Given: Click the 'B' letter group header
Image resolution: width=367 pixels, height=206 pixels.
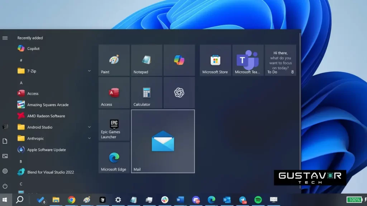Looking at the screenshot, I should click(x=21, y=161).
